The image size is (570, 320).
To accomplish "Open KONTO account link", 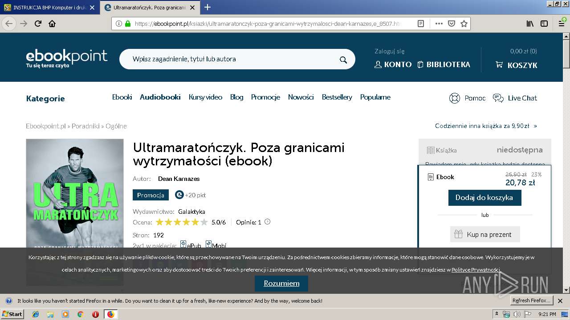I will [393, 64].
